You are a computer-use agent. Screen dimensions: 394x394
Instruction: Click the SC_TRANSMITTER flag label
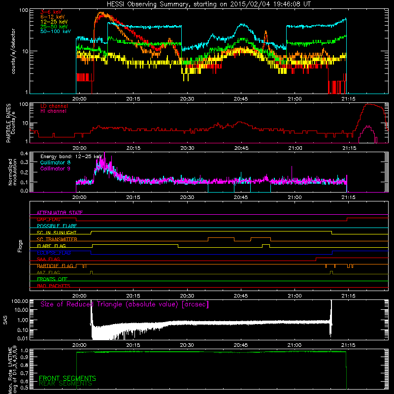pos(57,239)
